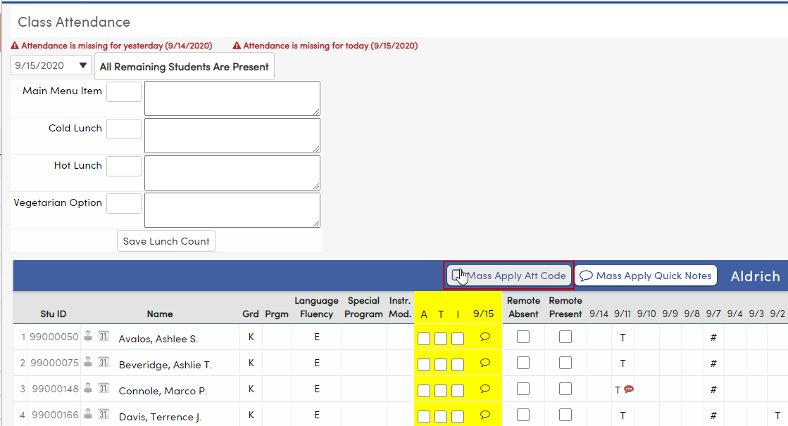Click inside the Hot Lunch count field
The width and height of the screenshot is (788, 426).
tap(124, 166)
